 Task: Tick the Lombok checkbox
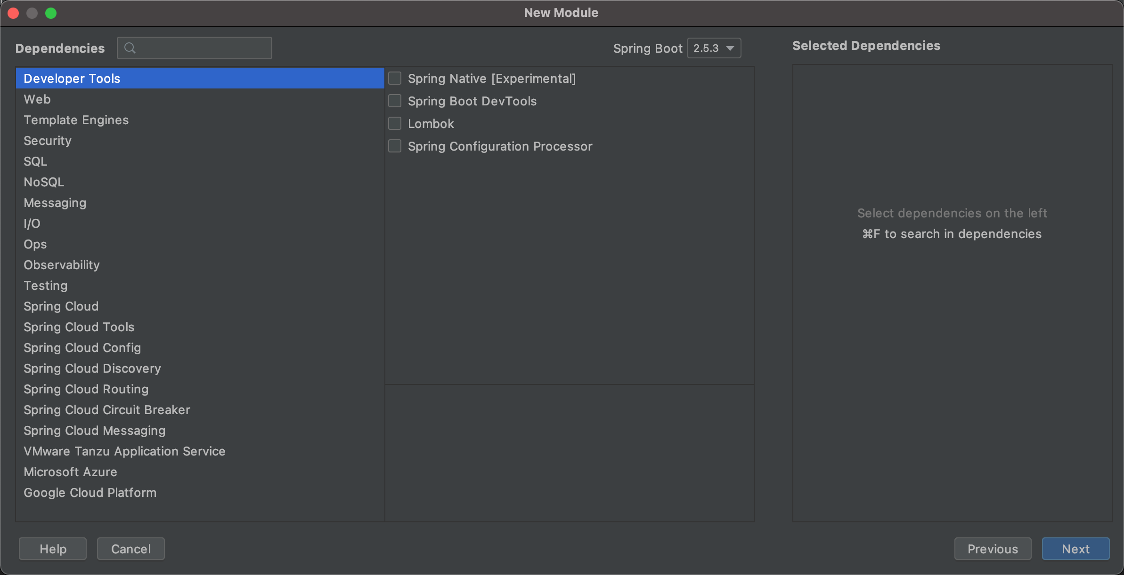click(x=395, y=123)
